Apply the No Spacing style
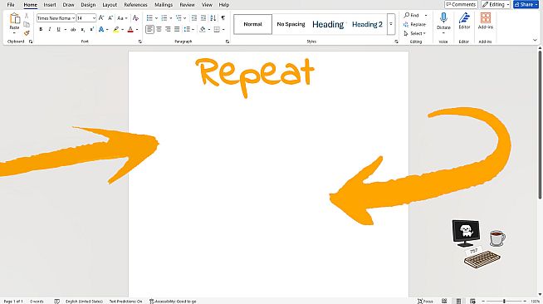The image size is (543, 304). point(291,24)
